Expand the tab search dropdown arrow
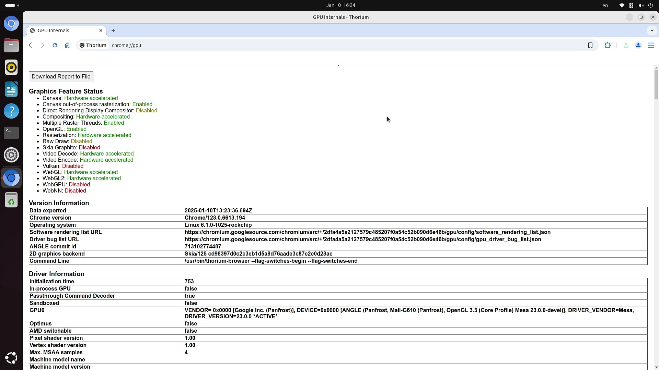This screenshot has width=659, height=370. tap(652, 30)
